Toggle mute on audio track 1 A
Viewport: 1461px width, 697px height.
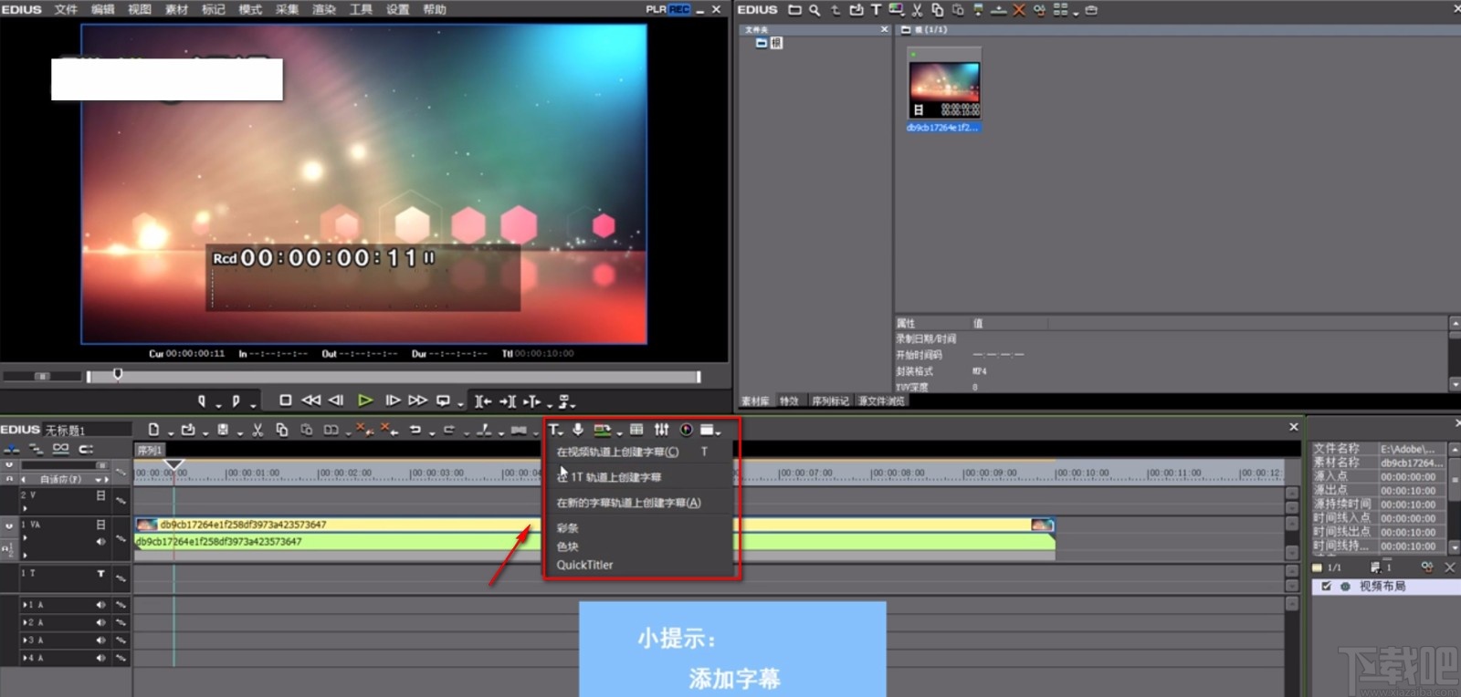(100, 604)
